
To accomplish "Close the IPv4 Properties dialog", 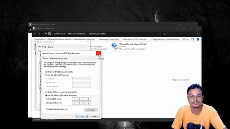I will (x=98, y=53).
